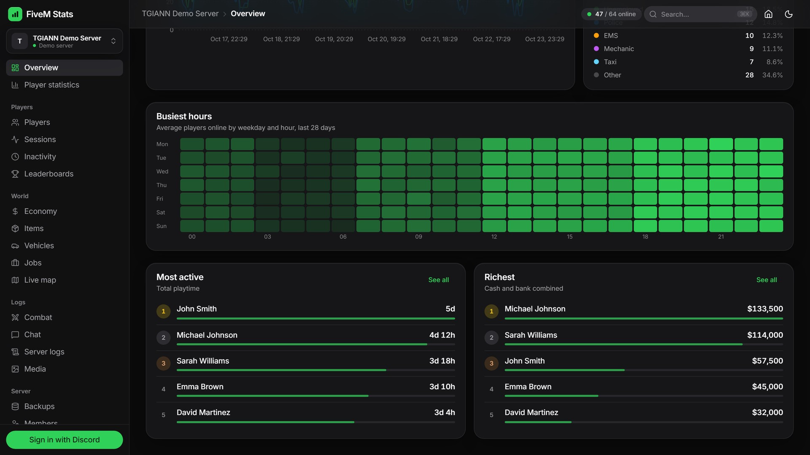Expand the TGIANN Demo Server switcher
Image resolution: width=810 pixels, height=455 pixels.
(65, 41)
